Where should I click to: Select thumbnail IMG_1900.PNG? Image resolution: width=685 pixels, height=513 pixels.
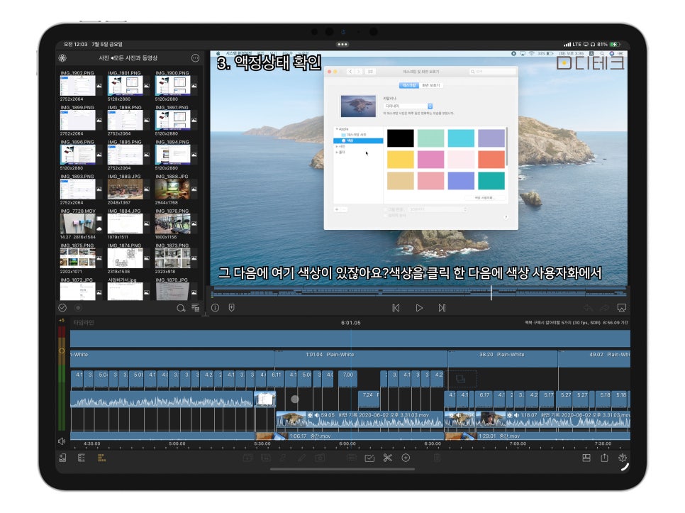point(173,86)
